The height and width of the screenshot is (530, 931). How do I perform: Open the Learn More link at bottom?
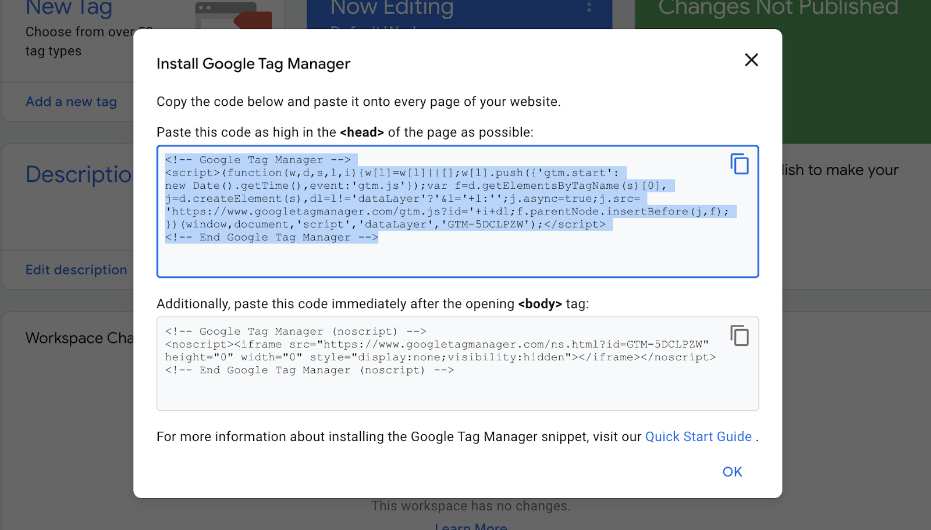[471, 527]
